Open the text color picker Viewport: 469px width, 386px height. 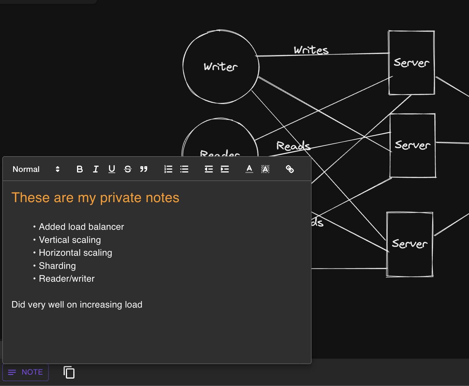coord(249,169)
